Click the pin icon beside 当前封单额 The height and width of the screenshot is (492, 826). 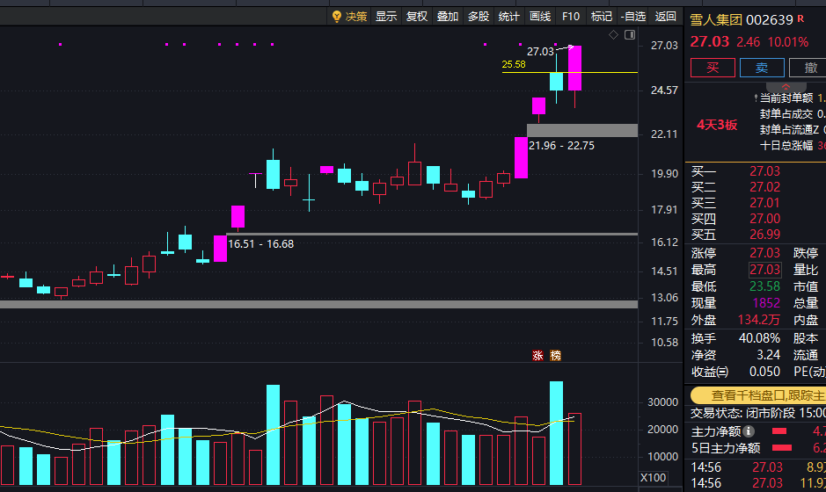click(x=756, y=98)
